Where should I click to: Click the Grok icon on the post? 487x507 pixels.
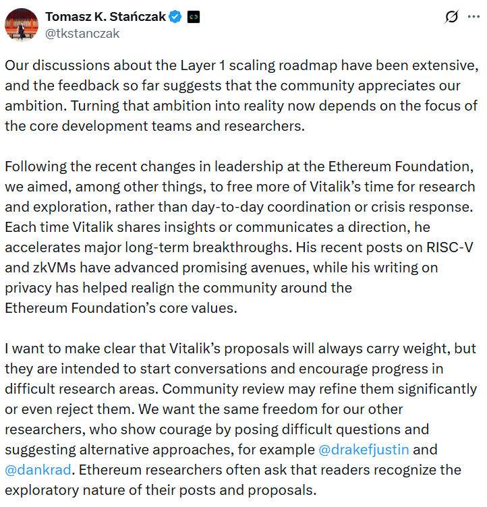coord(452,17)
